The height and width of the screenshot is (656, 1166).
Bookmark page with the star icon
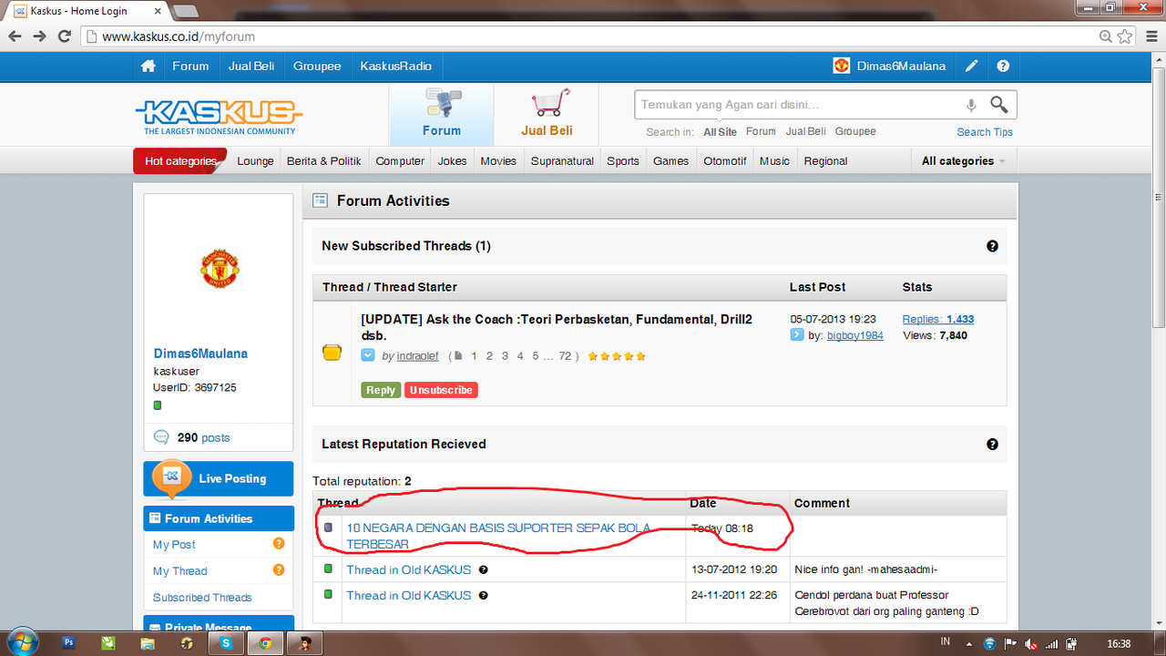pyautogui.click(x=1125, y=36)
